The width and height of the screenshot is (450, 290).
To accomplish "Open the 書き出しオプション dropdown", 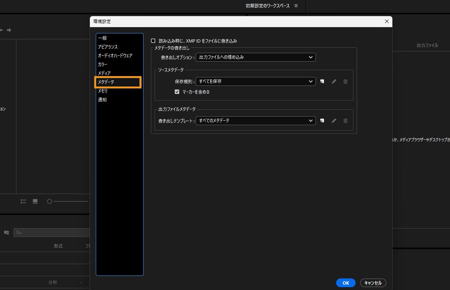I will (x=256, y=57).
